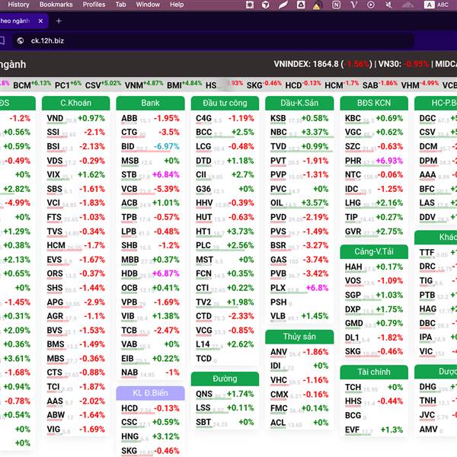Open the DHG stock row
457x457 pixels.
(437, 387)
